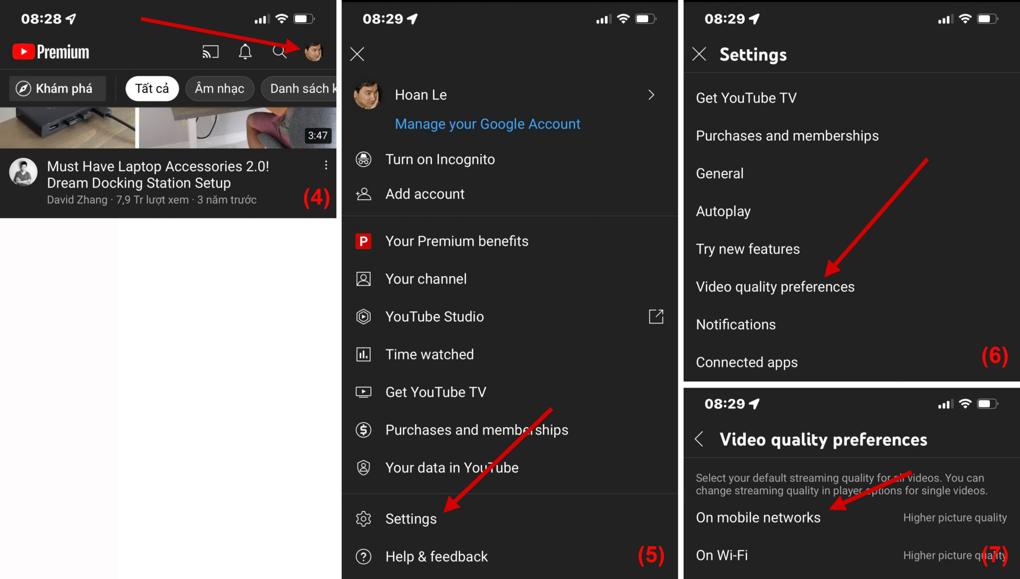Tap the Get YouTube TV screen icon

coord(363,392)
